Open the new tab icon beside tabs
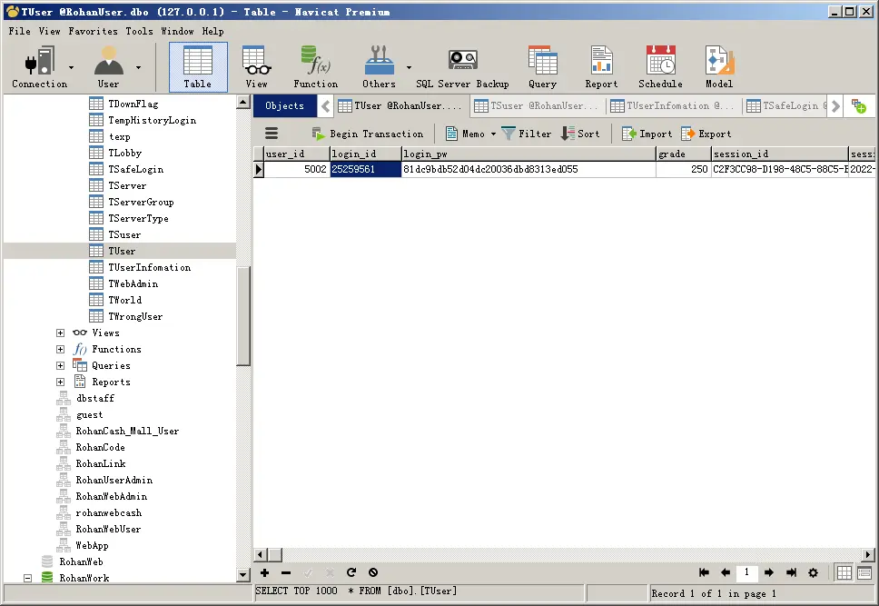 tap(859, 105)
